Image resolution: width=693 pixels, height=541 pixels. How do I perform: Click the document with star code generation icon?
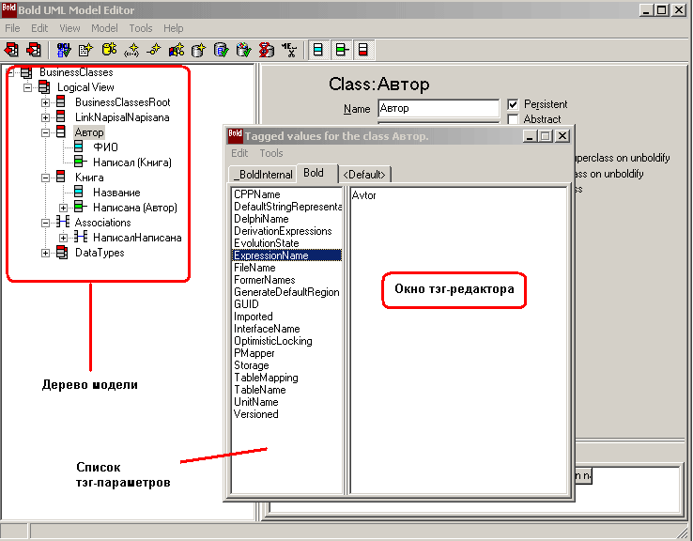(x=85, y=50)
